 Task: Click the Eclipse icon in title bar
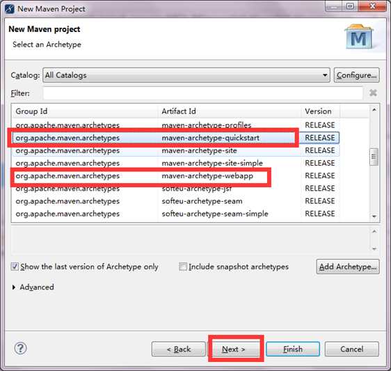point(10,8)
